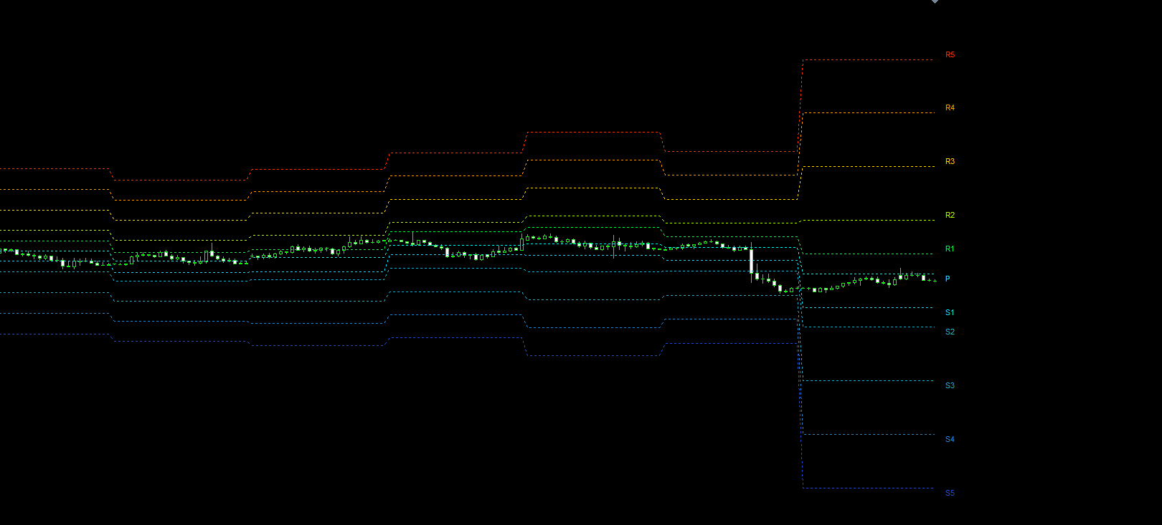Select the dashed line beside the S5 label

pos(868,488)
